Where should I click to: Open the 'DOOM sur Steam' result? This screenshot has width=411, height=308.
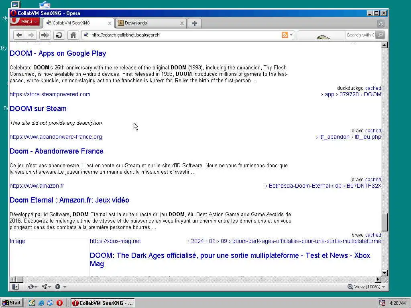[x=38, y=109]
